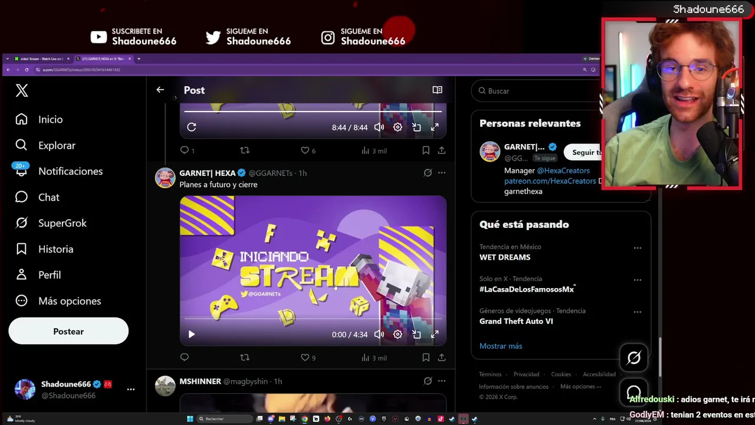Open more options for WET DREAMS trend
The image size is (755, 425).
click(638, 248)
